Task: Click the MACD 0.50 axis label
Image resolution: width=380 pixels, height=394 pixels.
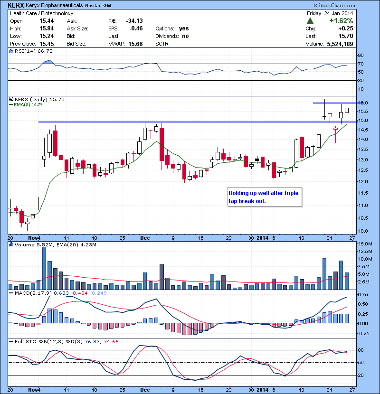Action: (362, 304)
